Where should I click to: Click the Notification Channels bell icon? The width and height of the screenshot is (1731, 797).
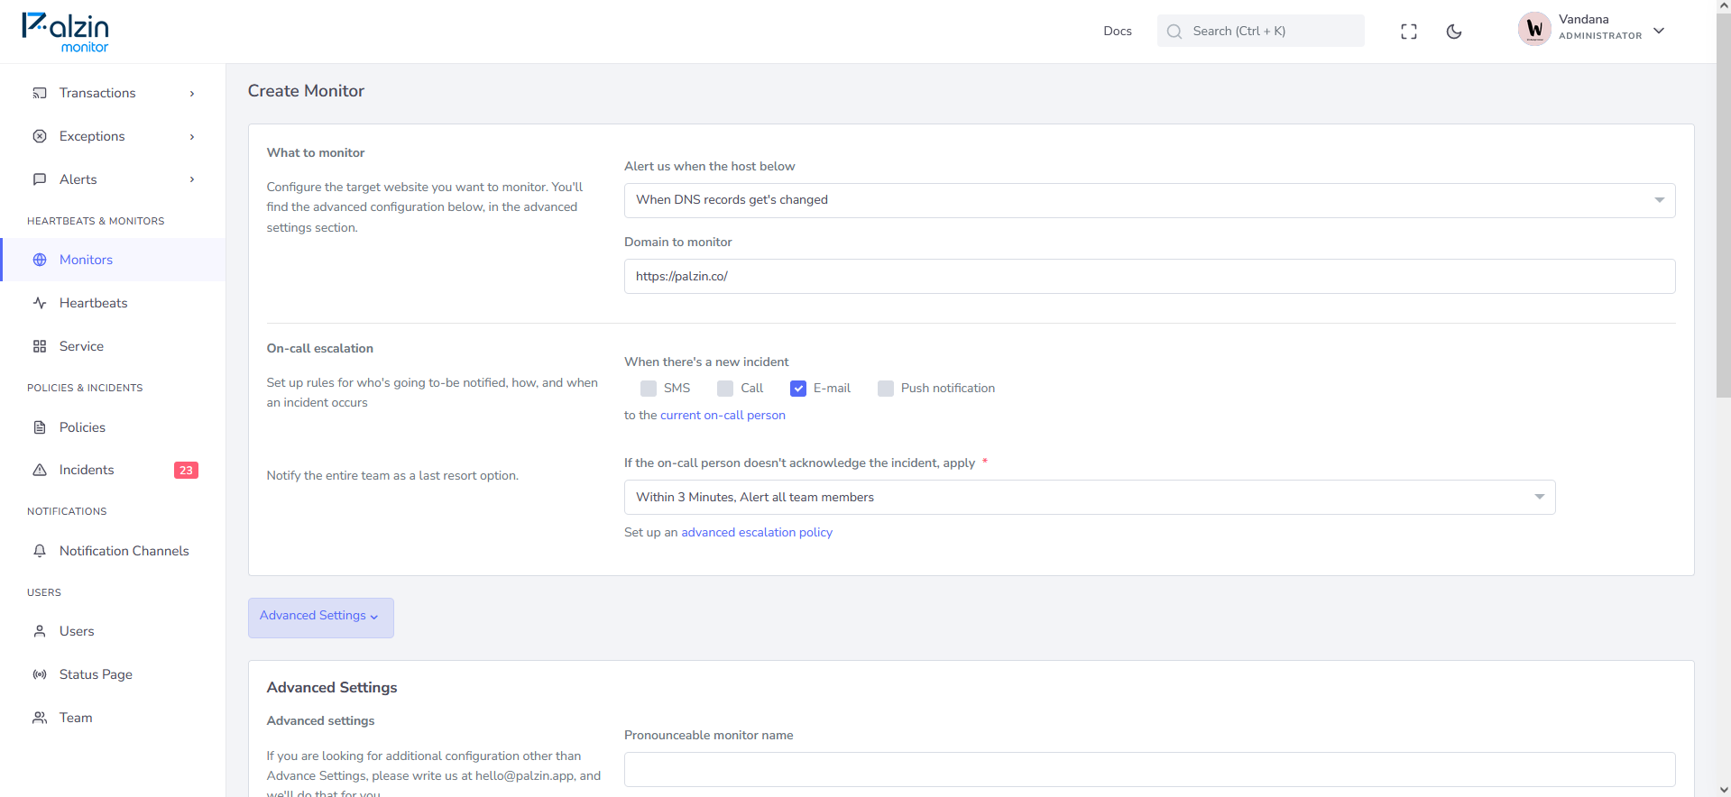click(40, 551)
